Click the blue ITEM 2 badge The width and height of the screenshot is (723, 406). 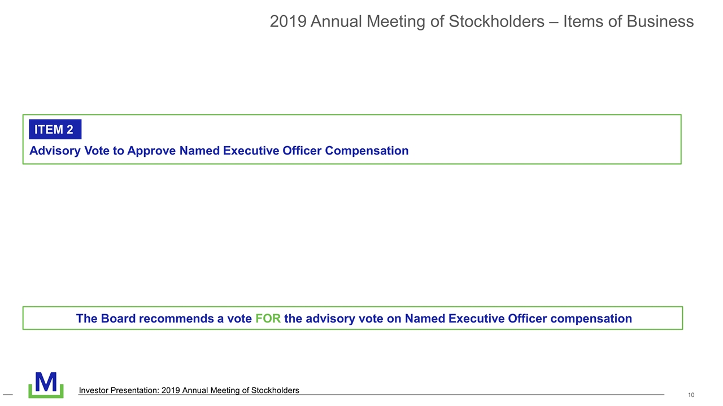55,129
